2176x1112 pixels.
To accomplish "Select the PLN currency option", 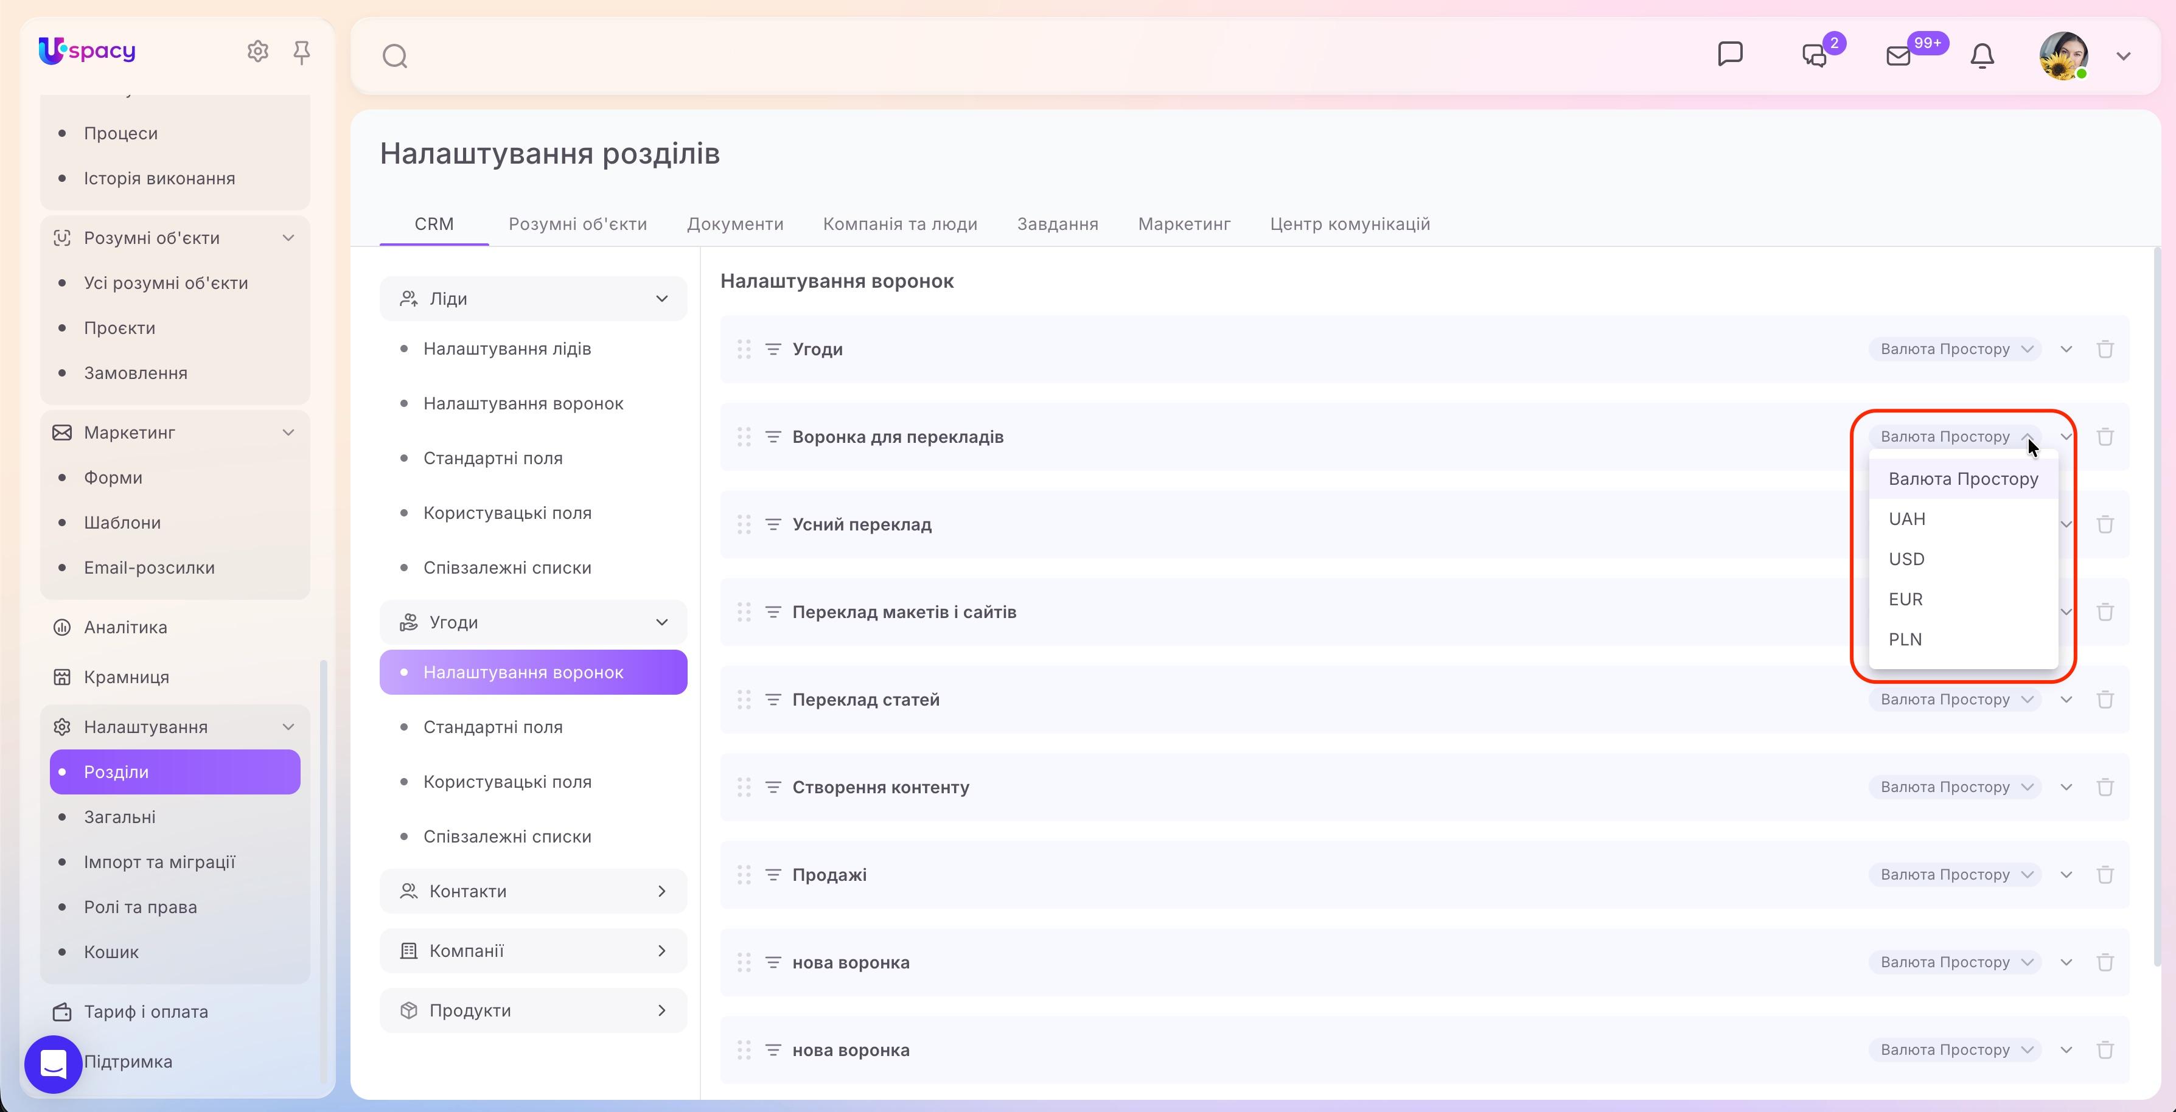I will click(1963, 639).
